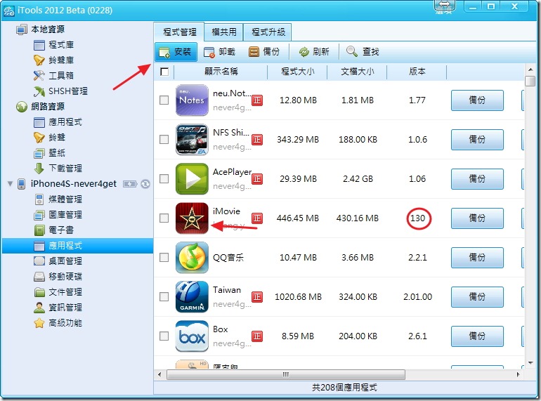Open the 查找 search tool
Screen dimensions: 541x401
pos(363,52)
